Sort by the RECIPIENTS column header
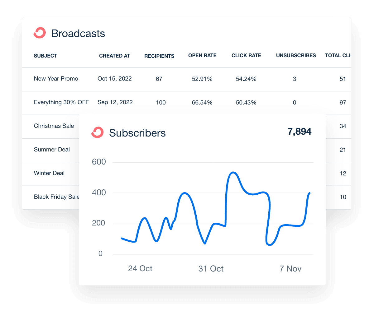Image resolution: width=374 pixels, height=311 pixels. point(159,56)
